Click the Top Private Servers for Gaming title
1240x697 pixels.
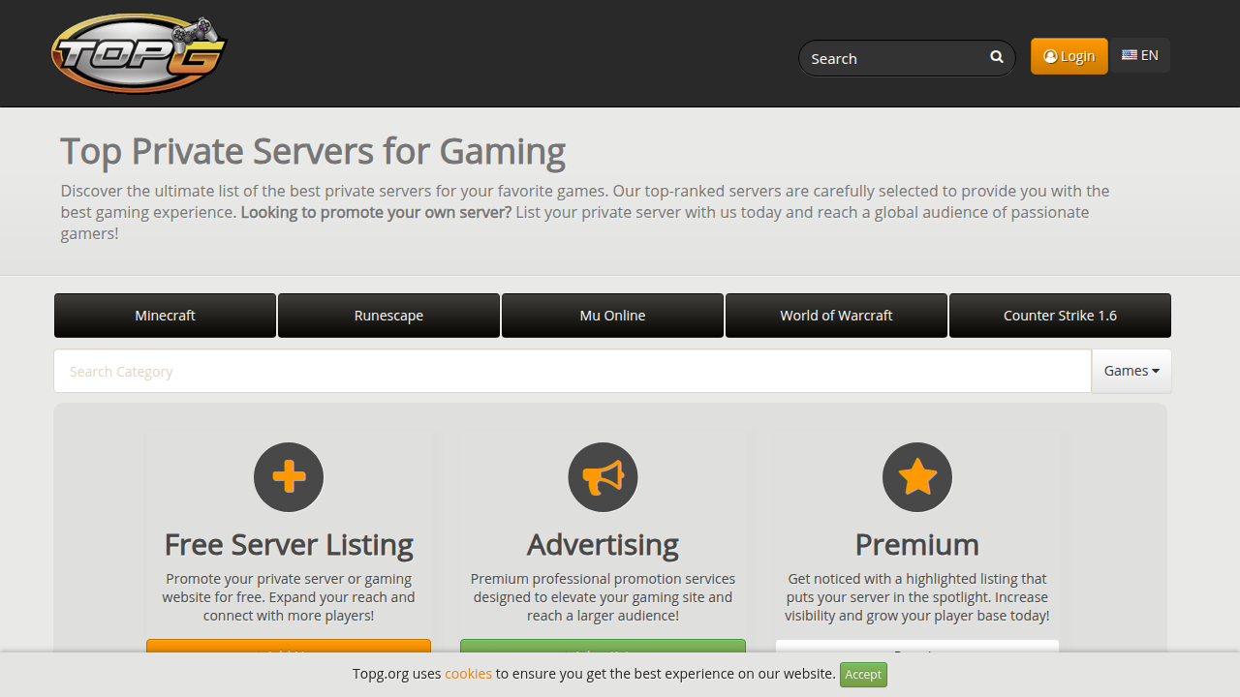coord(313,152)
